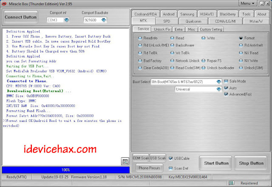Choose the Unlock bootloader option
The width and height of the screenshot is (272, 187).
pyautogui.click(x=204, y=68)
